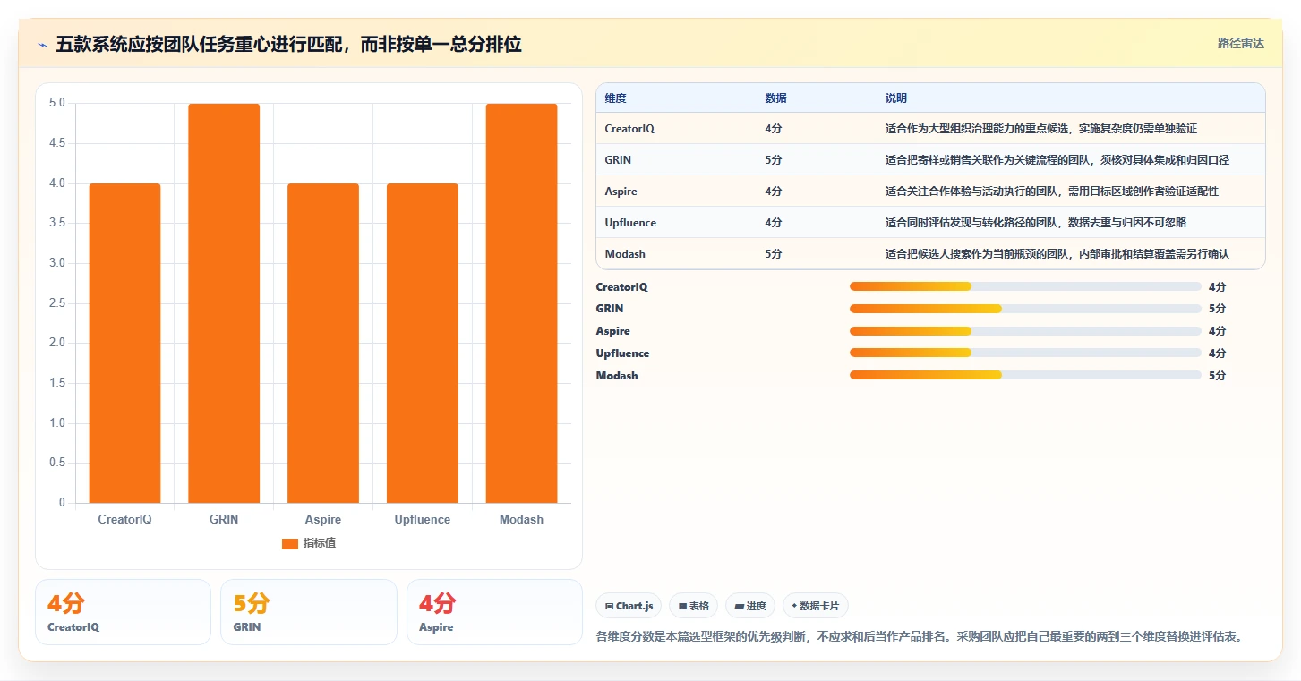
Task: Click the description starting 适合同时评估发现
Action: 1036,223
